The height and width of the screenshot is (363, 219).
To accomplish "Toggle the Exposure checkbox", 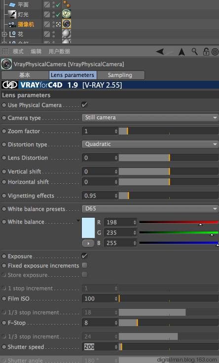I will click(x=84, y=256).
